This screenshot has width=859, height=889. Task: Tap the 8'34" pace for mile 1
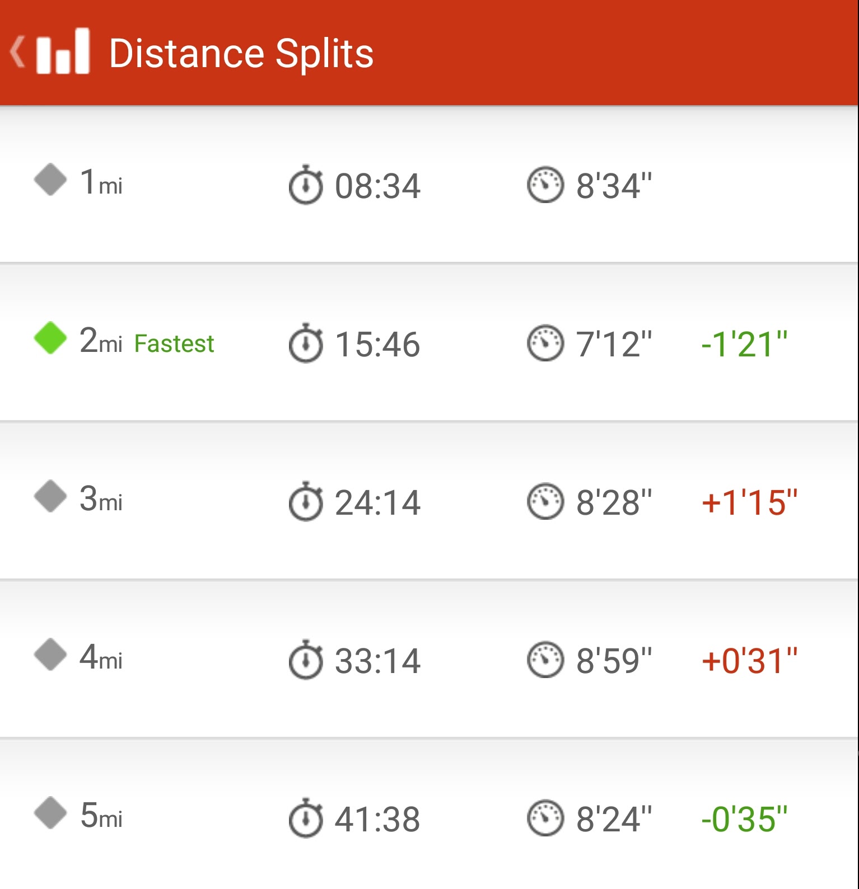tap(614, 186)
